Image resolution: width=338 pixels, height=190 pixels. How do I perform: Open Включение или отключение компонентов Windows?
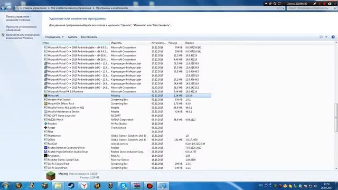pyautogui.click(x=23, y=36)
